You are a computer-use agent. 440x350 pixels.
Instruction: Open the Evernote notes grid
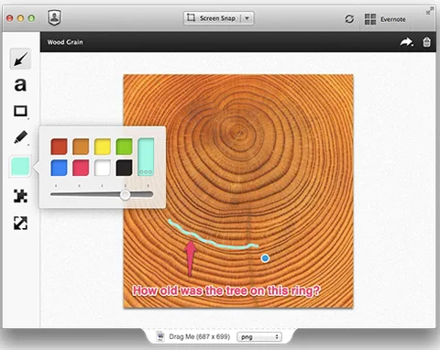tap(370, 19)
